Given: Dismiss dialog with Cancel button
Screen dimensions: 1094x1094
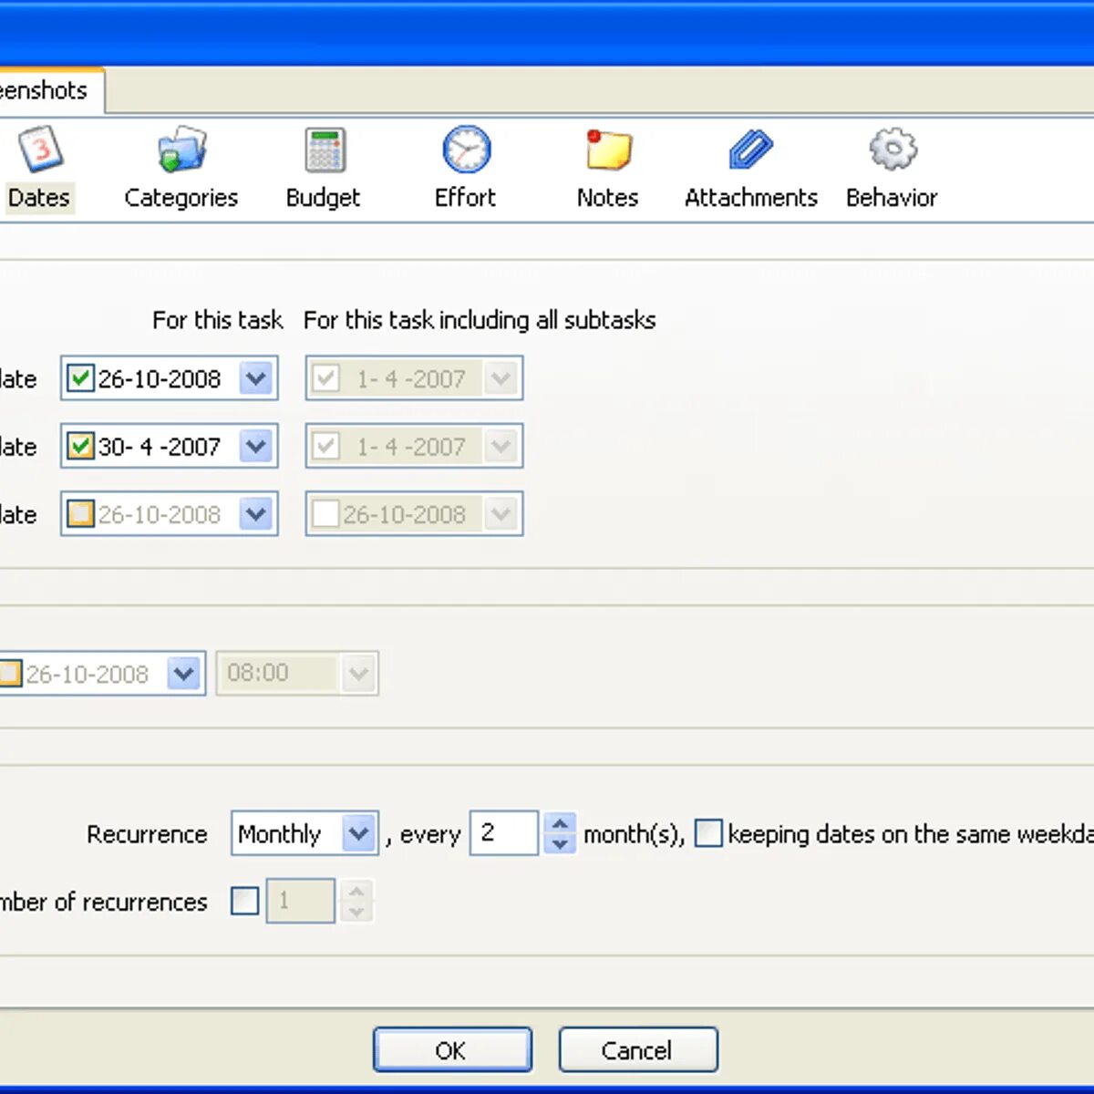Looking at the screenshot, I should click(638, 1050).
